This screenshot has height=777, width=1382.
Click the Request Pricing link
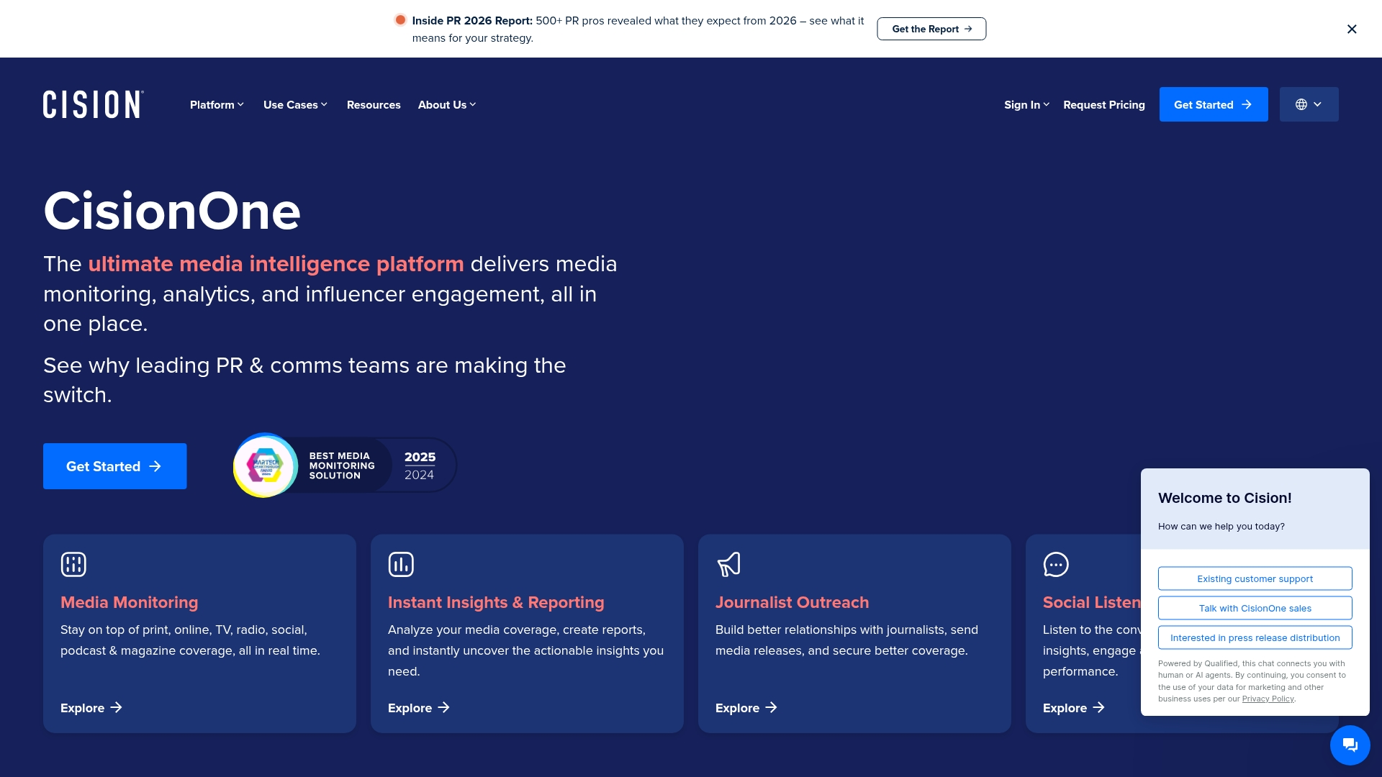point(1103,104)
